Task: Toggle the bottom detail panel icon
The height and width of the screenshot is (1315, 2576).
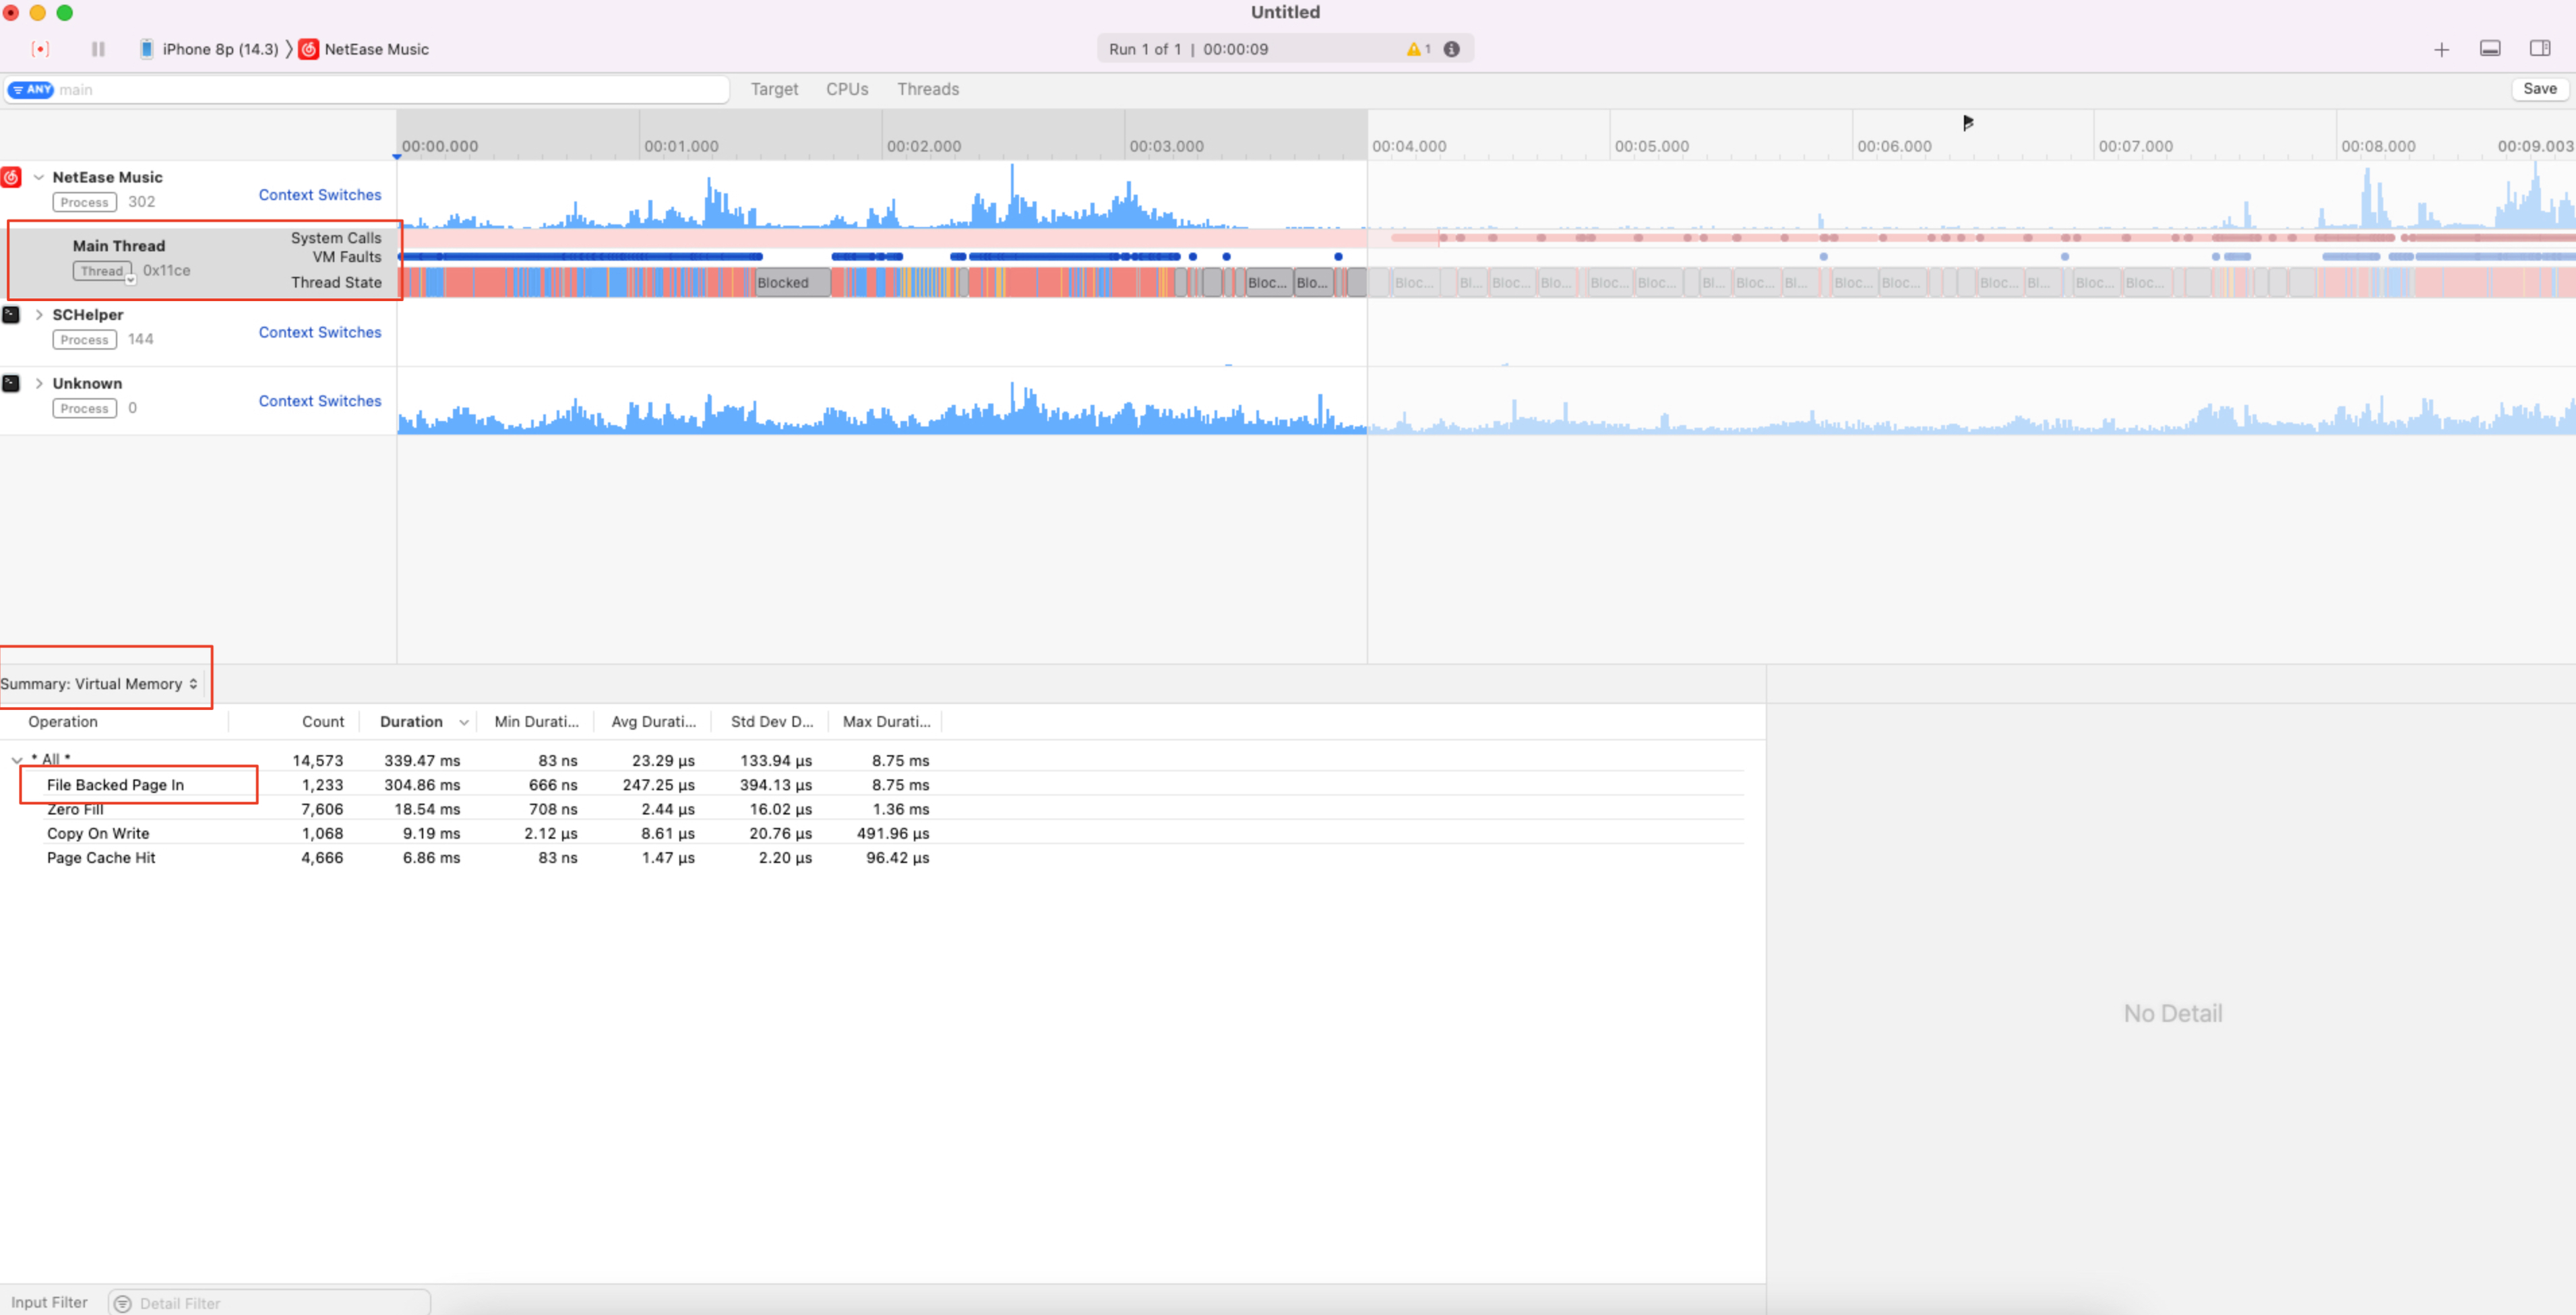Action: tap(2490, 49)
